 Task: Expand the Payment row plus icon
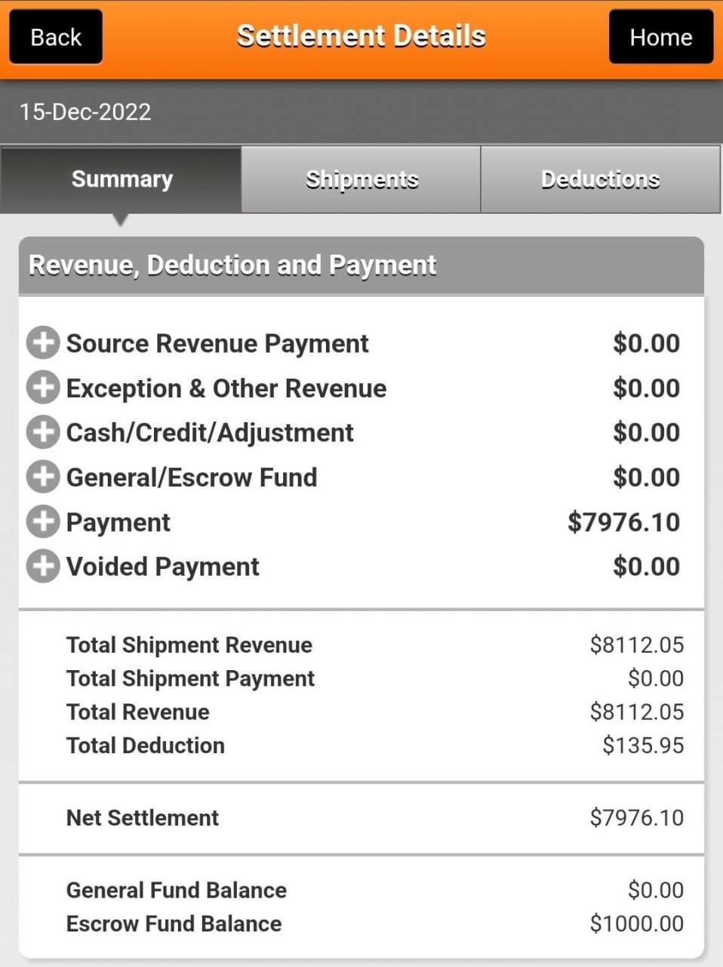[43, 521]
